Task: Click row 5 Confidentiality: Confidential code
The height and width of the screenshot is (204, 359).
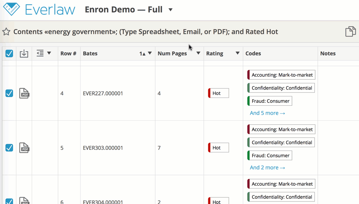Action: [x=281, y=142]
